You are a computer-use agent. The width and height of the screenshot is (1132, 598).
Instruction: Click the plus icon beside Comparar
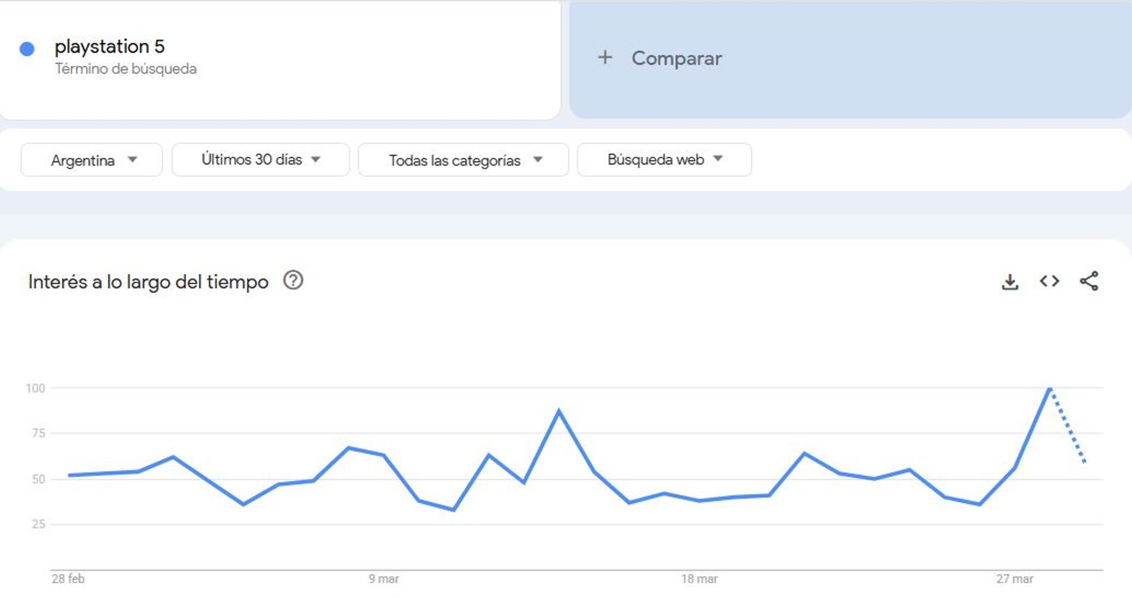pos(605,57)
